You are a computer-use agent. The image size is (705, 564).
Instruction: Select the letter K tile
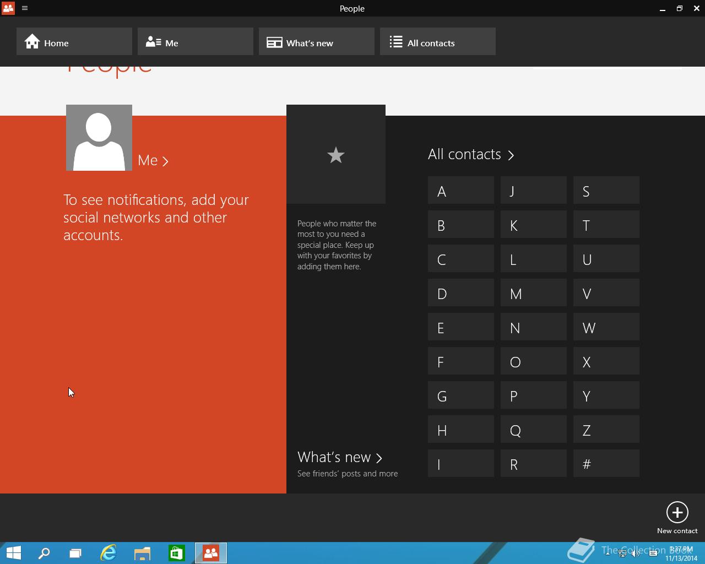point(534,224)
